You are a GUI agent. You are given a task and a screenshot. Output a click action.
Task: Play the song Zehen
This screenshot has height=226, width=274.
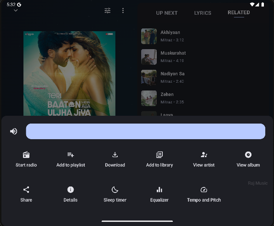click(205, 98)
